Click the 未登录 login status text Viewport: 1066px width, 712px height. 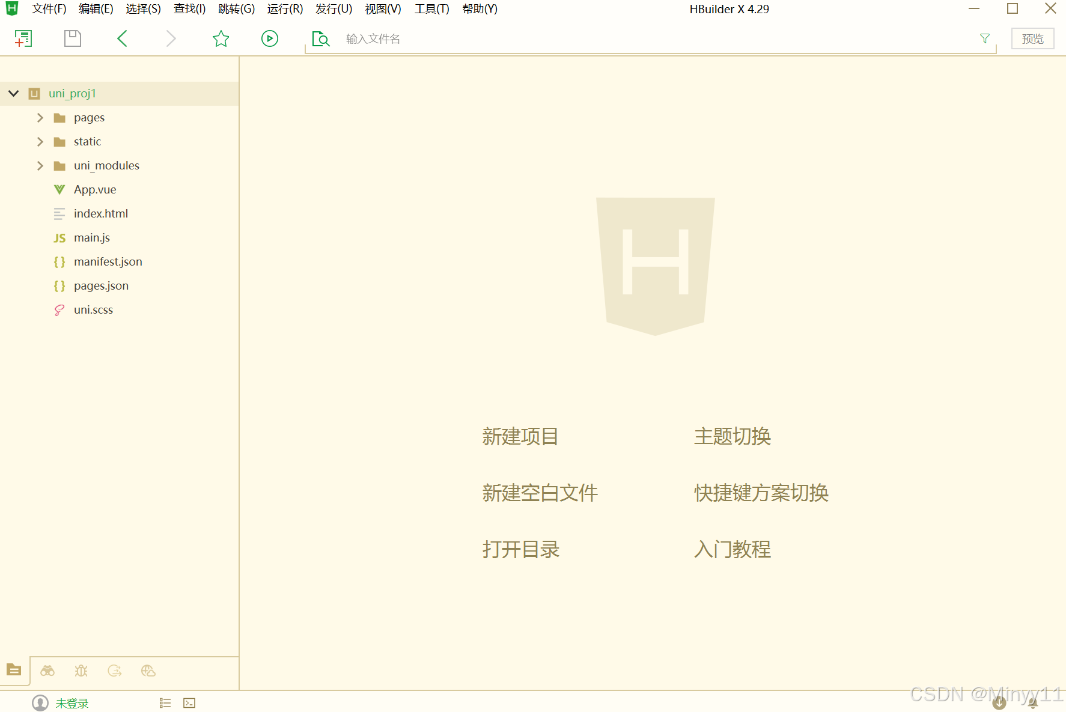(x=72, y=704)
